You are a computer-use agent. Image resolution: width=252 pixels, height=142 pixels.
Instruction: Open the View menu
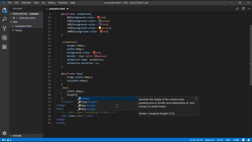point(36,3)
